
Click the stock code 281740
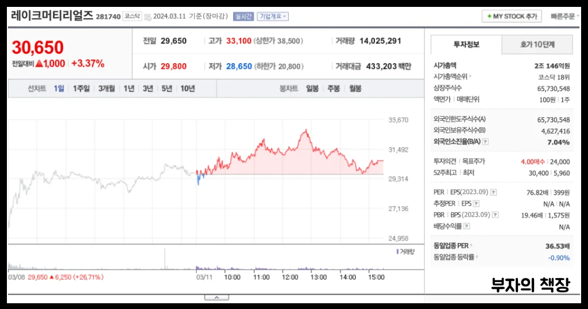pyautogui.click(x=108, y=17)
